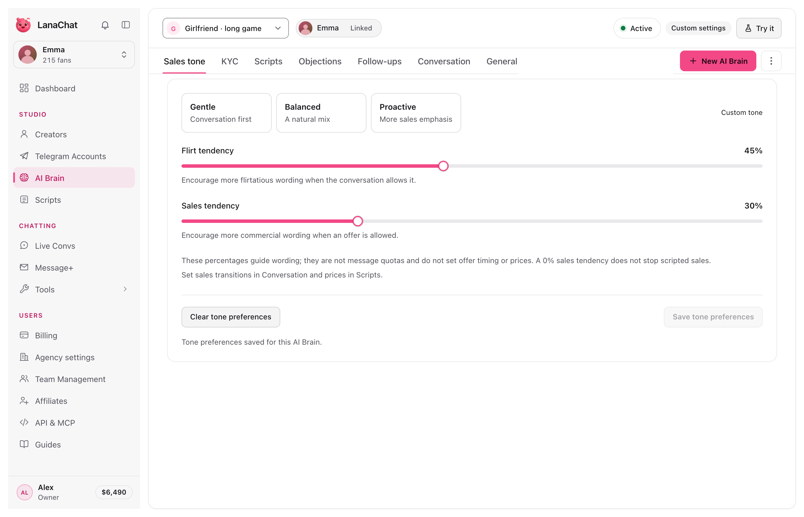Click the $6,490 balance badge

[x=114, y=492]
